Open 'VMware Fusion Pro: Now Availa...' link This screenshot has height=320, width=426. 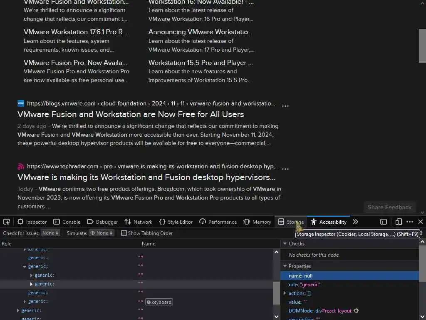75,62
